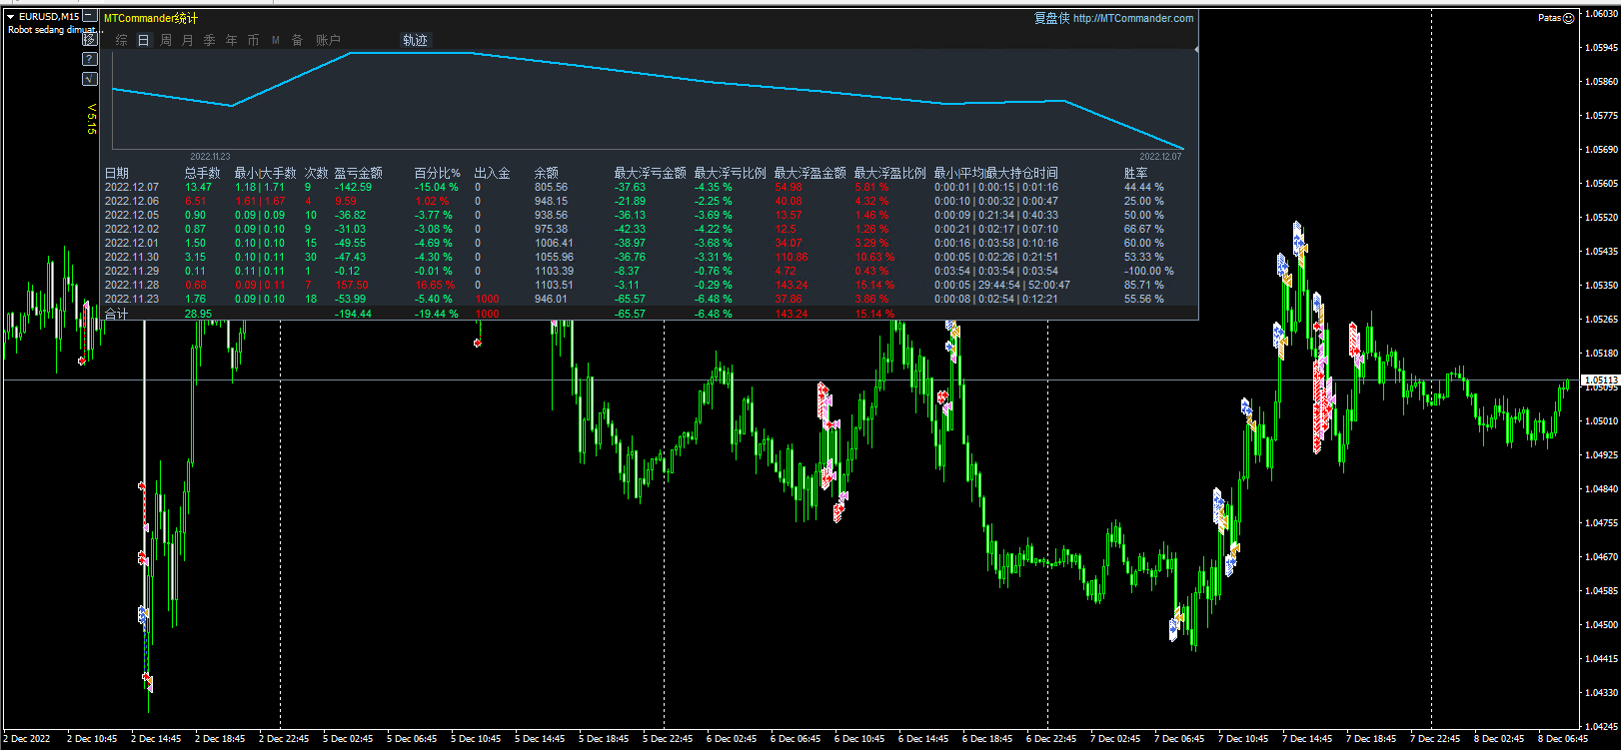
Task: Click the 盈亏金额 profit/loss column header
Action: (x=358, y=173)
